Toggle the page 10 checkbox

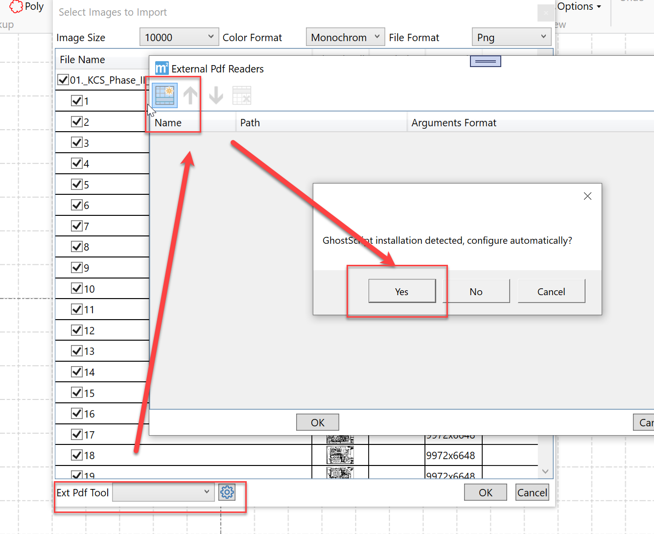77,288
